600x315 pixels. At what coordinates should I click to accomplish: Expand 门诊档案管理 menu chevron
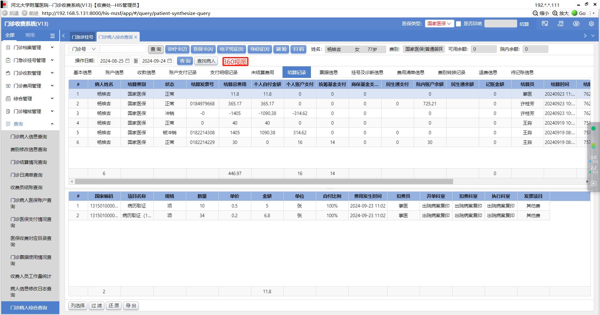(52, 47)
